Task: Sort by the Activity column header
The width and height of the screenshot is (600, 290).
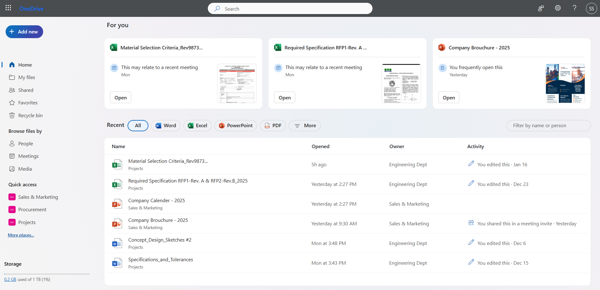Action: tap(476, 146)
